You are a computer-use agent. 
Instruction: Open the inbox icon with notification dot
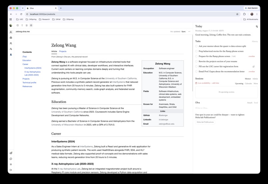[11, 153]
